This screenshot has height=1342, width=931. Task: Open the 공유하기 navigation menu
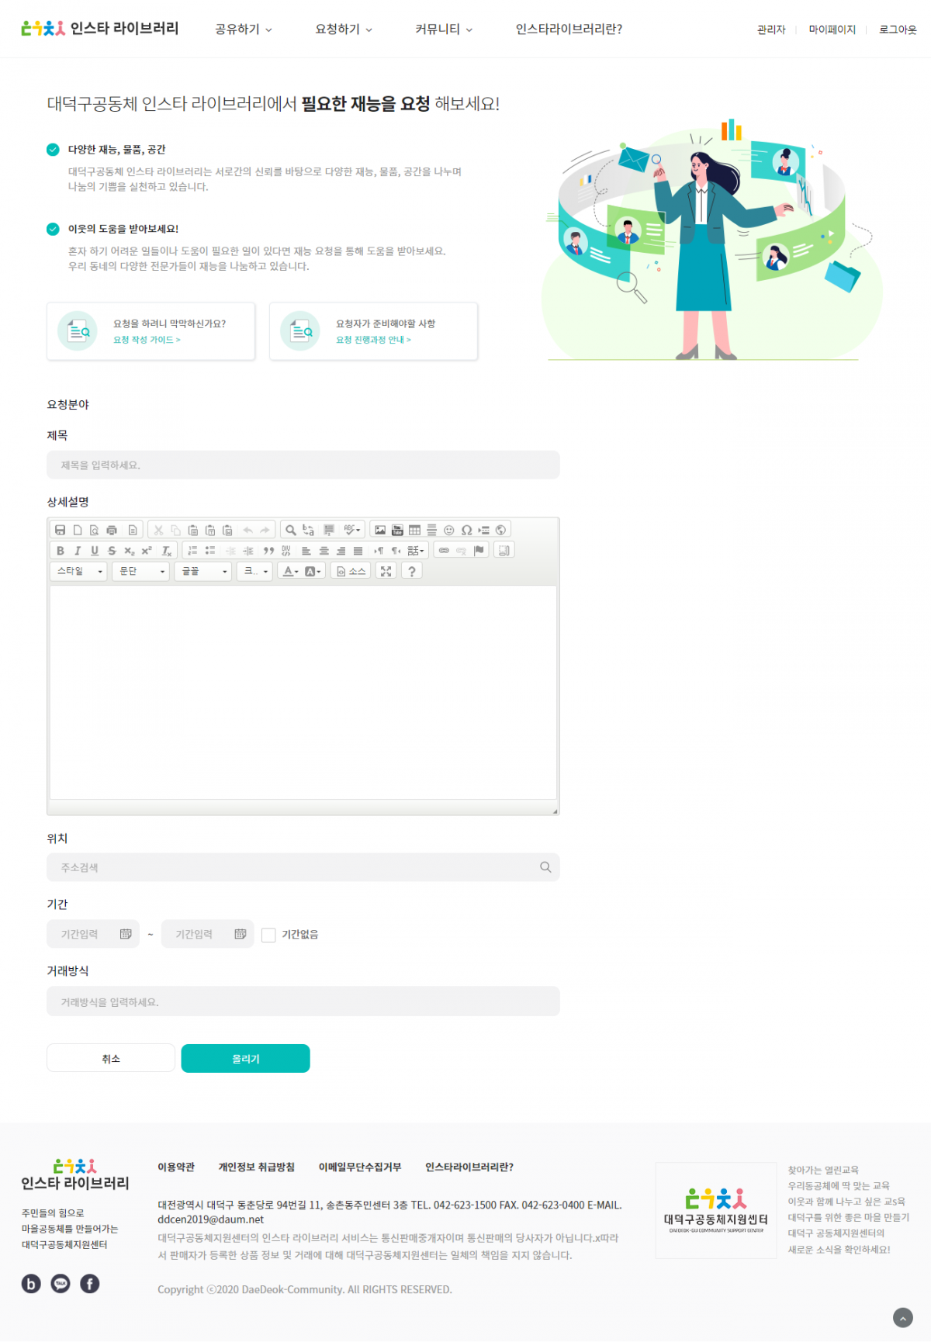[x=244, y=29]
